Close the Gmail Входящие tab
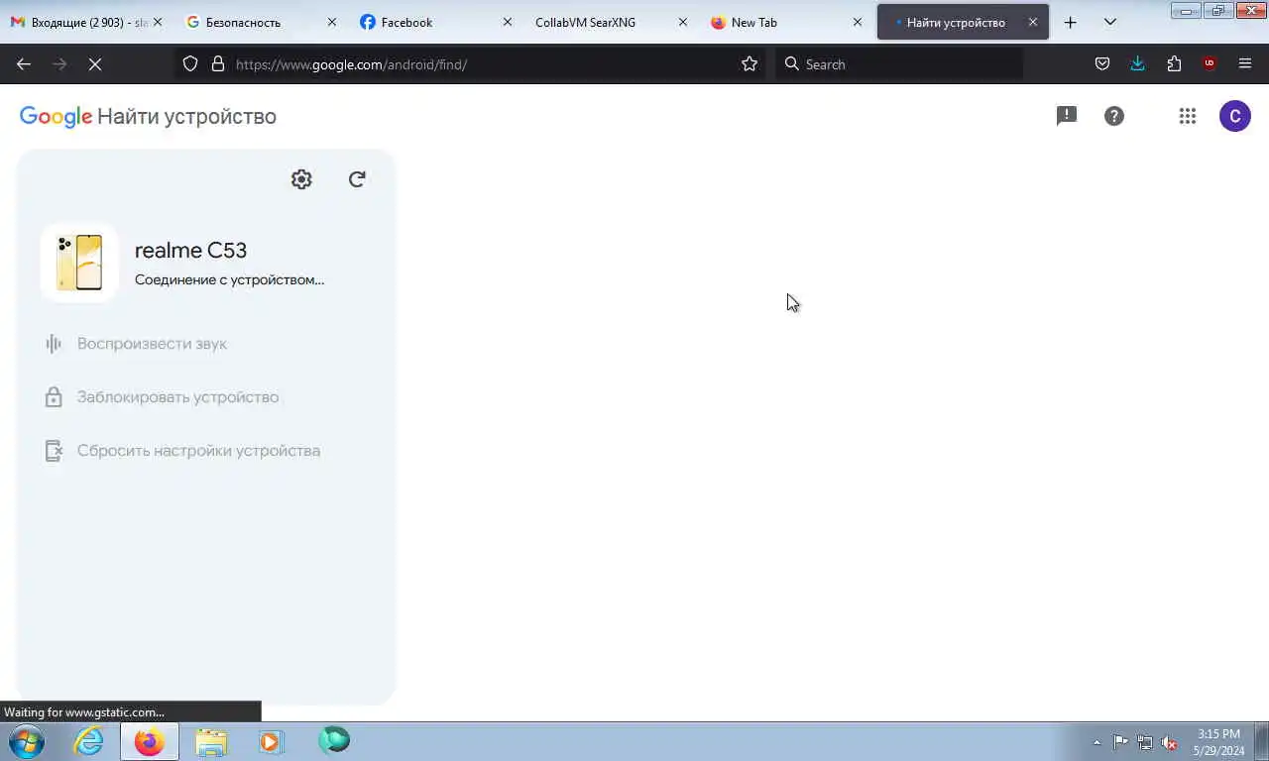 pyautogui.click(x=158, y=22)
